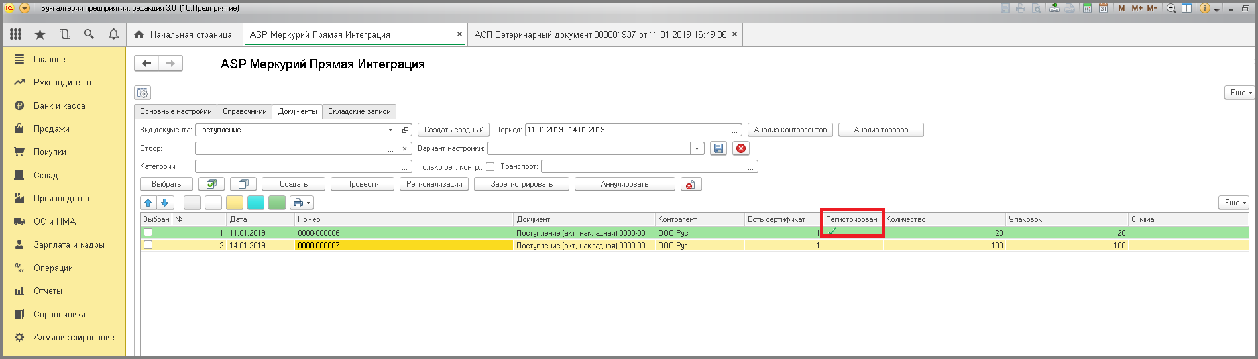Open the info help icon
The height and width of the screenshot is (359, 1258).
pos(1205,8)
